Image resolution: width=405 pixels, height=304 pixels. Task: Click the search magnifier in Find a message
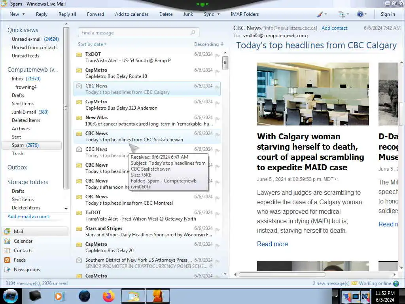pyautogui.click(x=193, y=32)
